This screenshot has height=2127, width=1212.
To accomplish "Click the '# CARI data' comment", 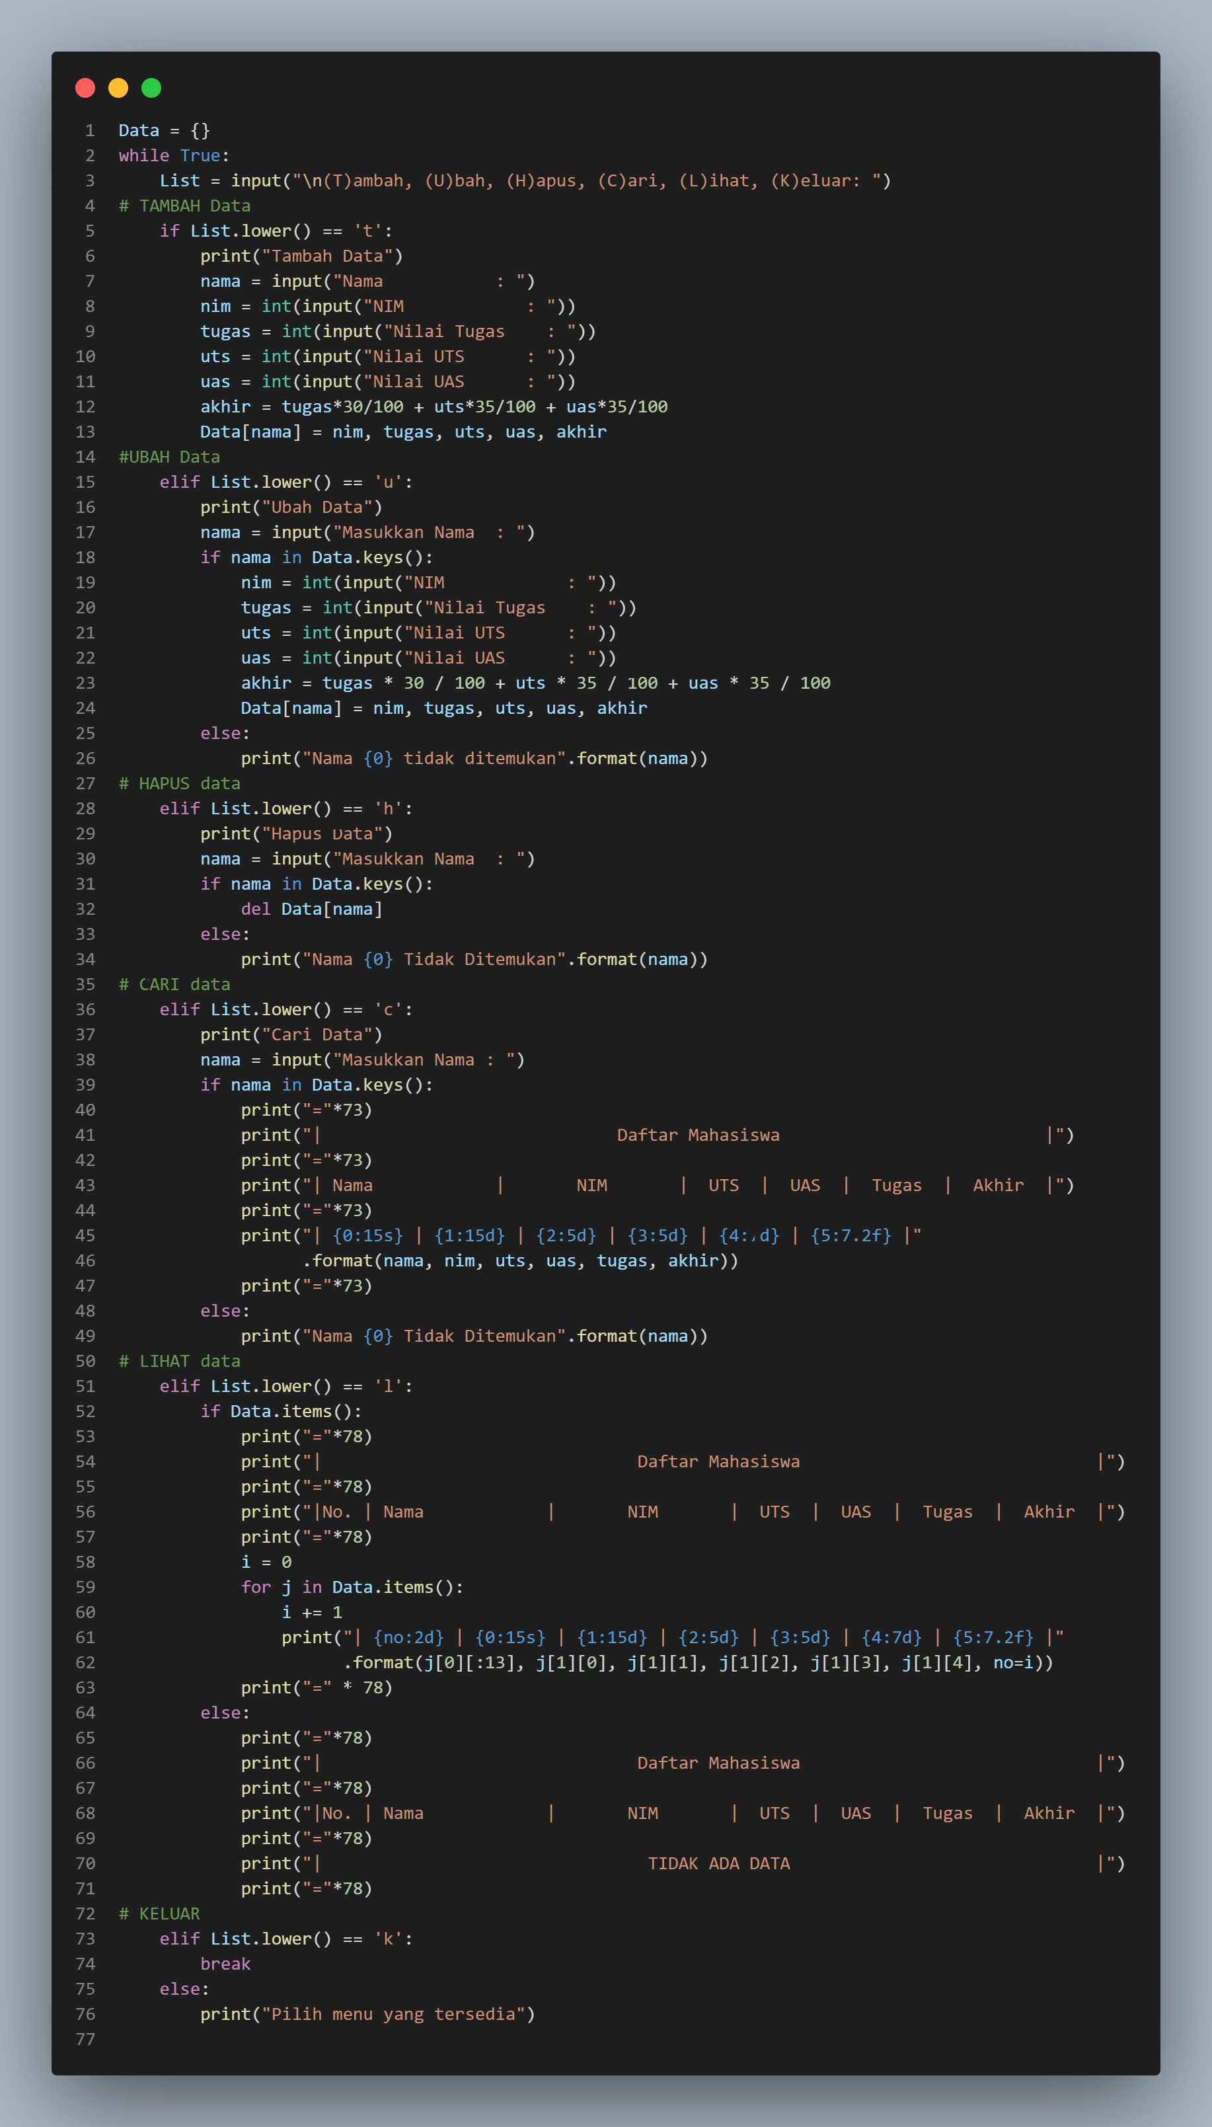I will click(174, 984).
